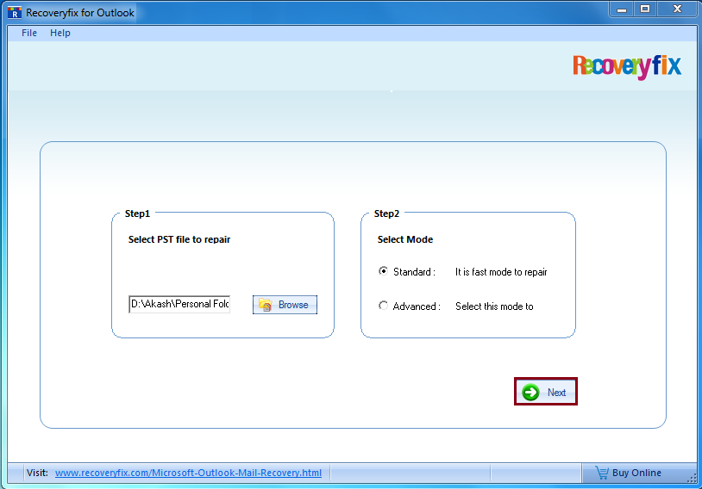Click the Step1 group label
Image resolution: width=702 pixels, height=489 pixels.
pos(137,214)
